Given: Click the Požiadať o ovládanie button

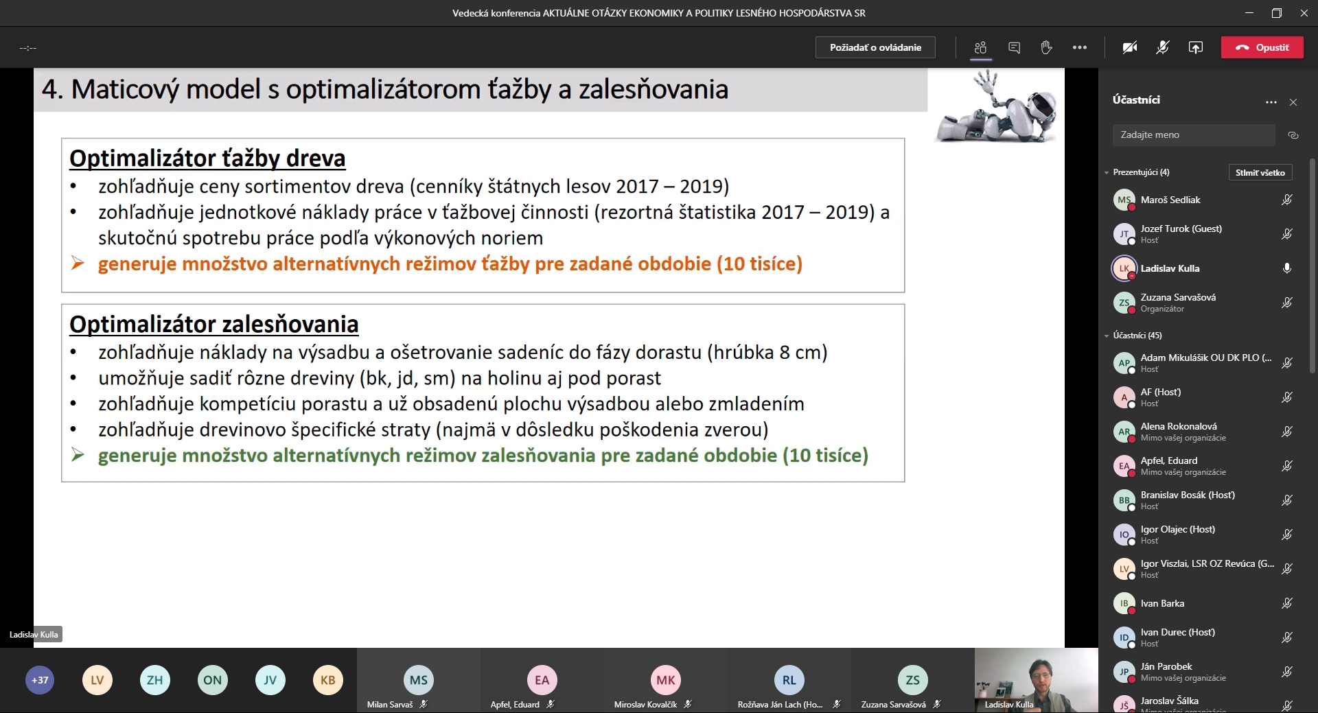Looking at the screenshot, I should [x=875, y=47].
